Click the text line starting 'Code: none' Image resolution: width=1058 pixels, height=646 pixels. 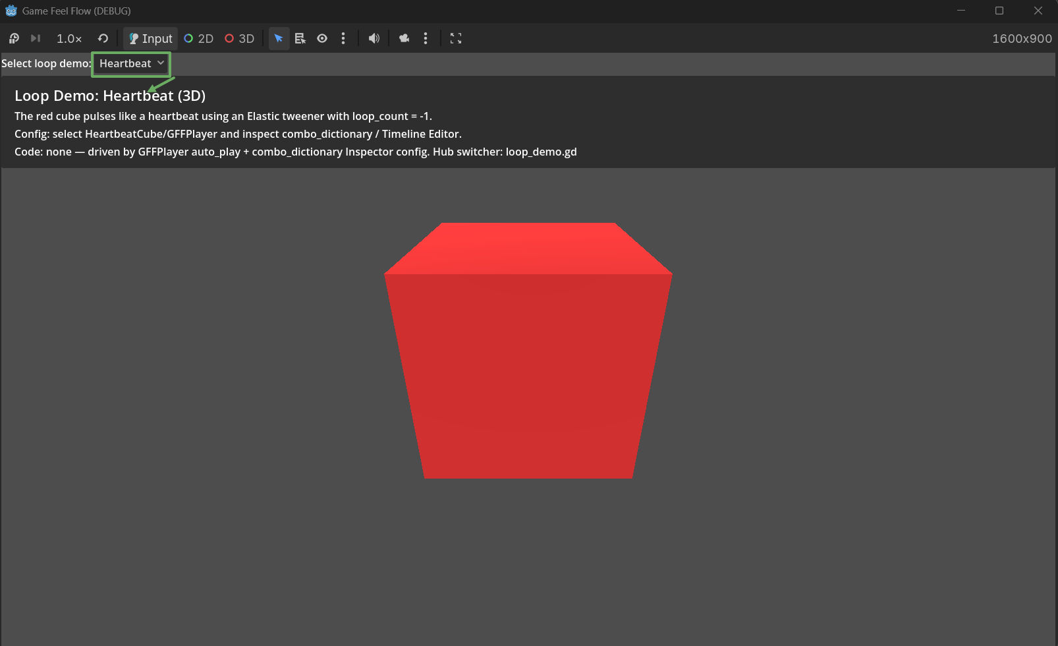point(296,152)
